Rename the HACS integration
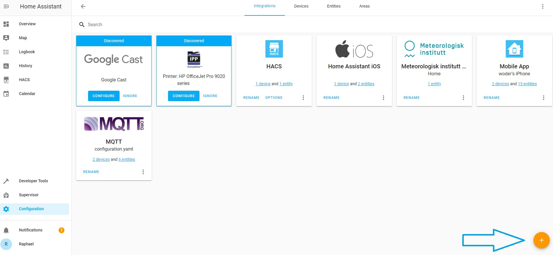The width and height of the screenshot is (553, 255). tap(251, 98)
